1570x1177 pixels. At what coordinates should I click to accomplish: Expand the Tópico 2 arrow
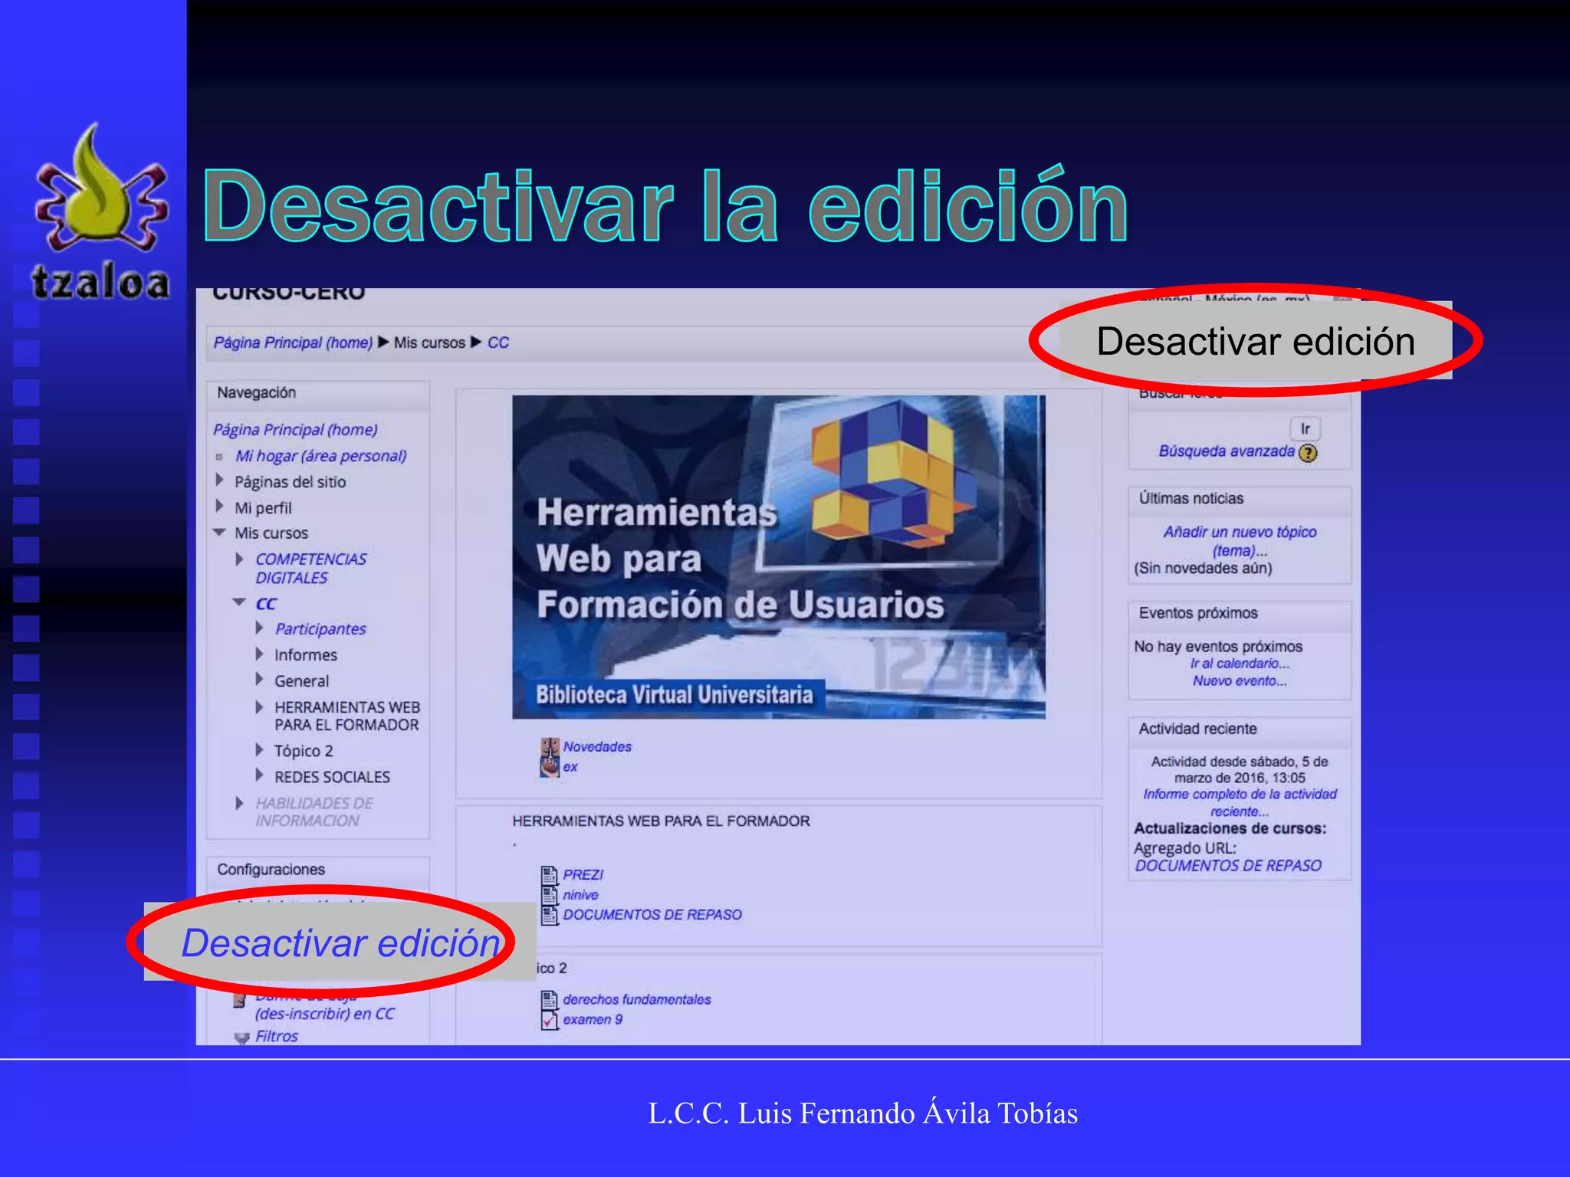tap(260, 750)
